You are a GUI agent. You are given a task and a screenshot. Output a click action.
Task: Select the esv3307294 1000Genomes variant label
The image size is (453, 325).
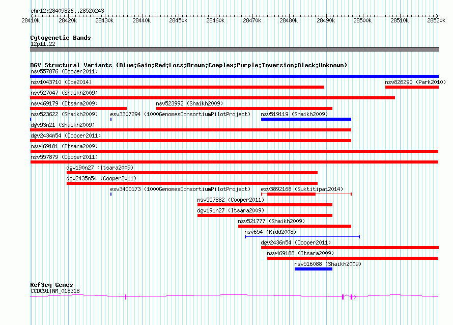pos(180,114)
